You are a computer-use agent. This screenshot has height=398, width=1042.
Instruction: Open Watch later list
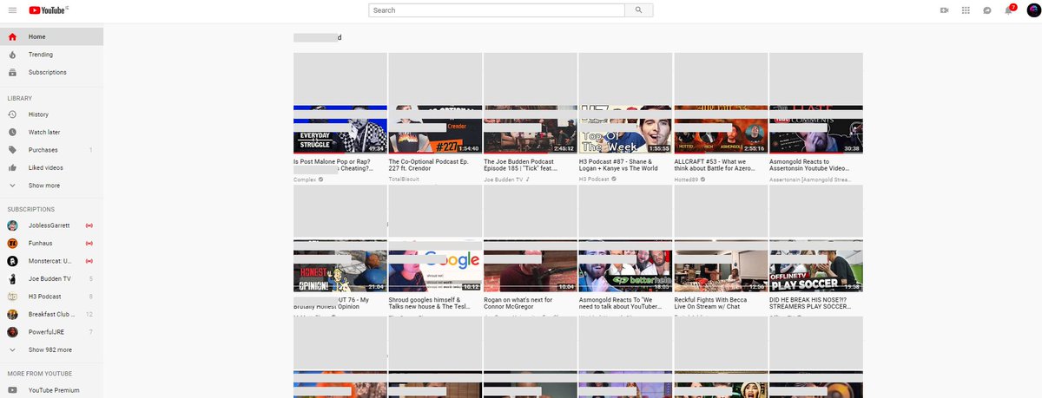click(x=51, y=133)
